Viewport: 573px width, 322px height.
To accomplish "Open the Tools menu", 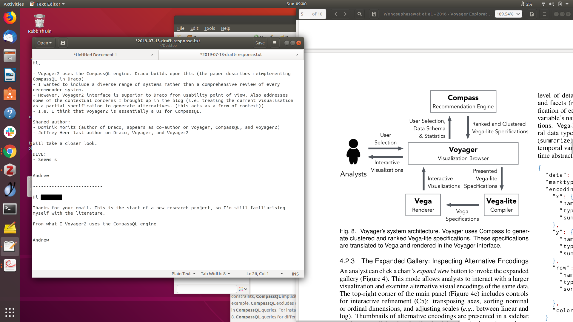I will tap(210, 28).
